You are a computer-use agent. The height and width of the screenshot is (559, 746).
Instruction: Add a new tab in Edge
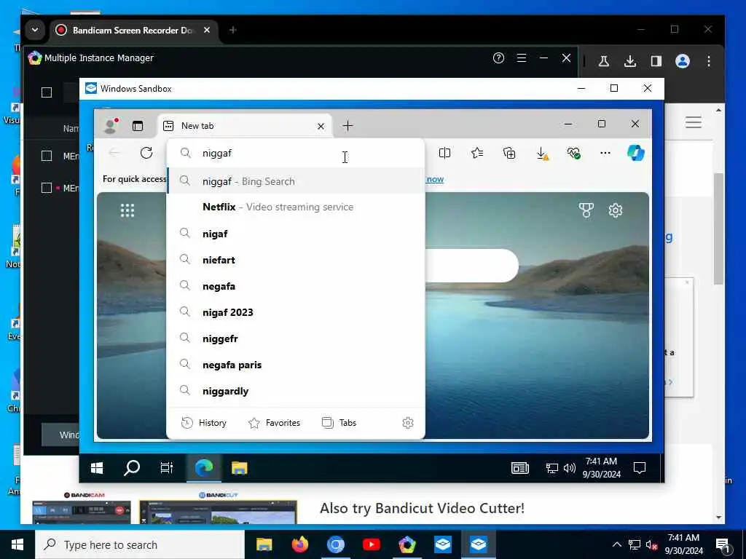click(x=348, y=126)
